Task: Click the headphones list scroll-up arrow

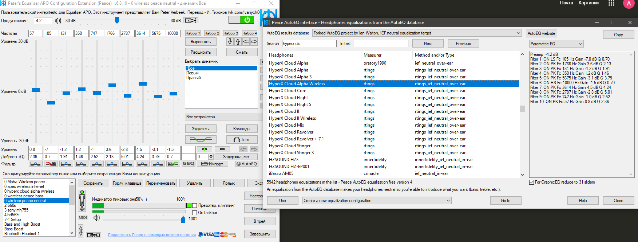Action: click(x=522, y=54)
